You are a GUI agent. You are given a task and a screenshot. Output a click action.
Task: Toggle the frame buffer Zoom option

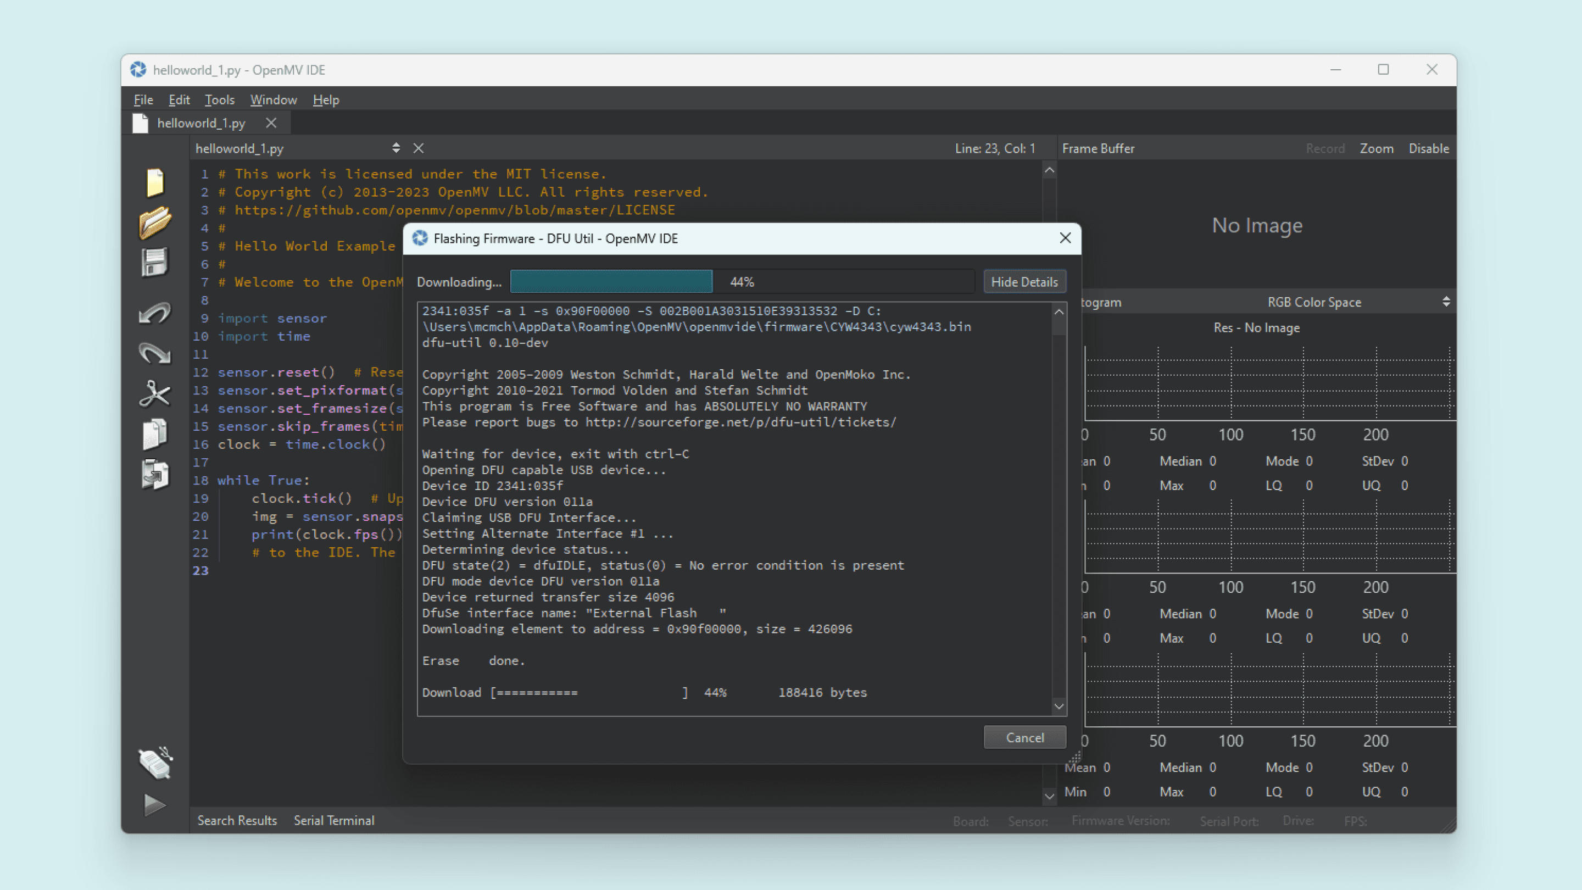(x=1376, y=148)
